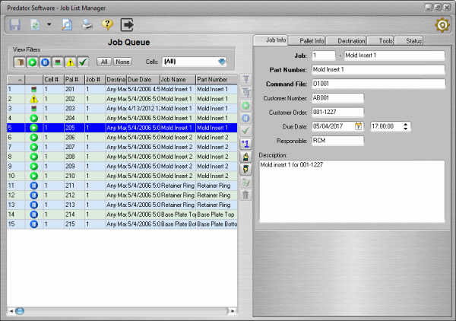Image resolution: width=456 pixels, height=321 pixels.
Task: Click the job queue horizontal scrollbar
Action: [x=122, y=310]
